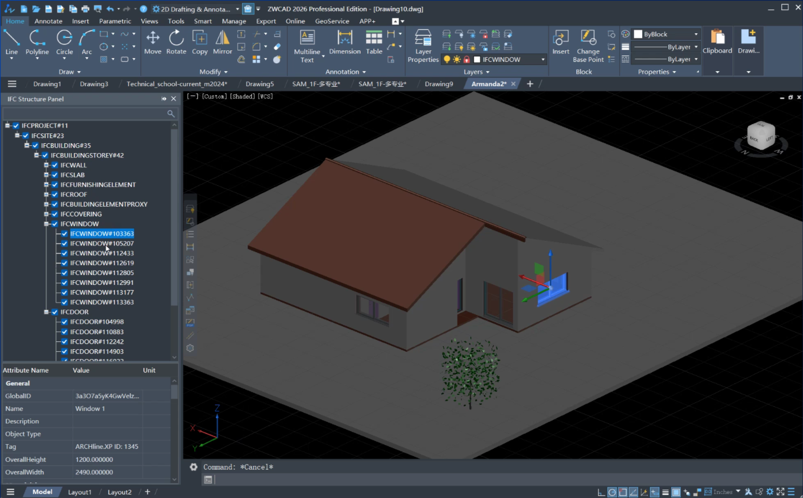Select IFCWINDOW#112619 in the tree

pyautogui.click(x=102, y=263)
